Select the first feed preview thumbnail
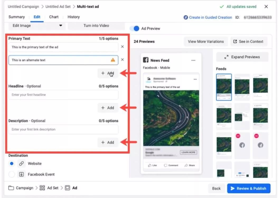This screenshot has height=198, width=278. [224, 87]
